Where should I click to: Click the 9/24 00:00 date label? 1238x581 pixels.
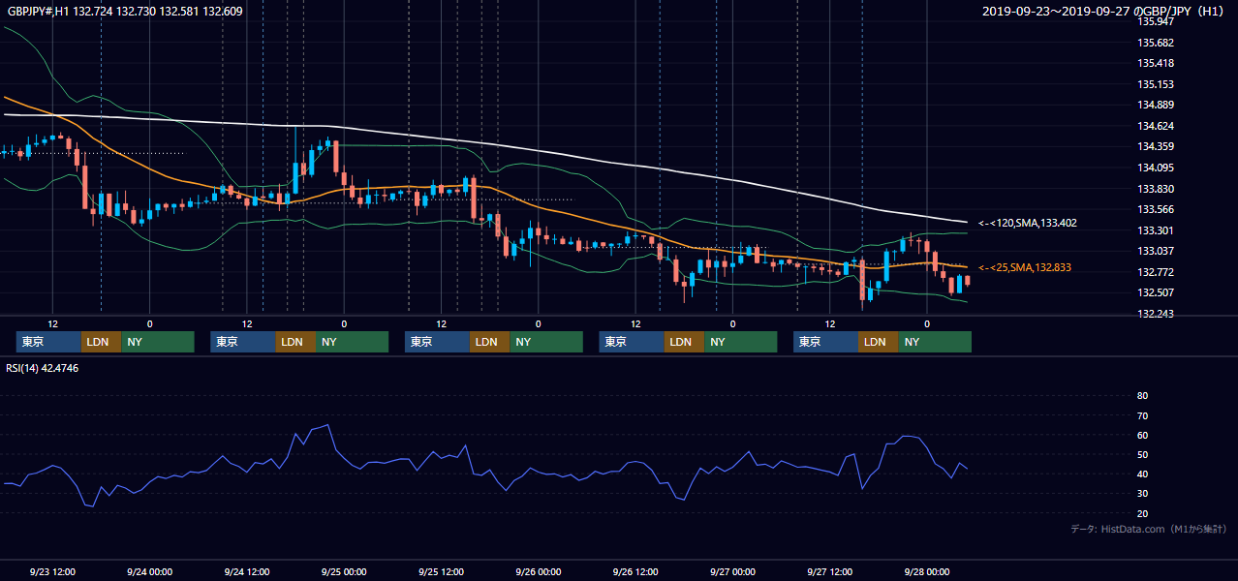pos(150,571)
